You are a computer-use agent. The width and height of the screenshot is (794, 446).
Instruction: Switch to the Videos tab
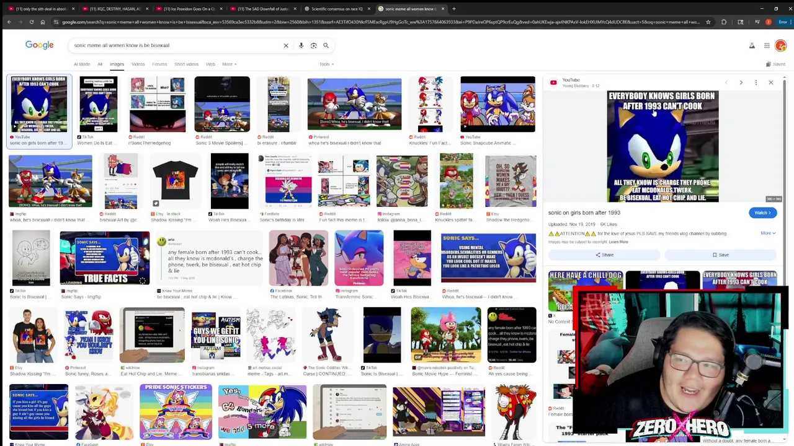[138, 64]
